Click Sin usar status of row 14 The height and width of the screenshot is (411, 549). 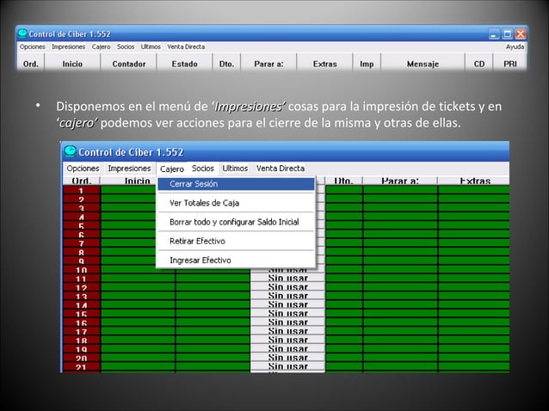(x=287, y=304)
